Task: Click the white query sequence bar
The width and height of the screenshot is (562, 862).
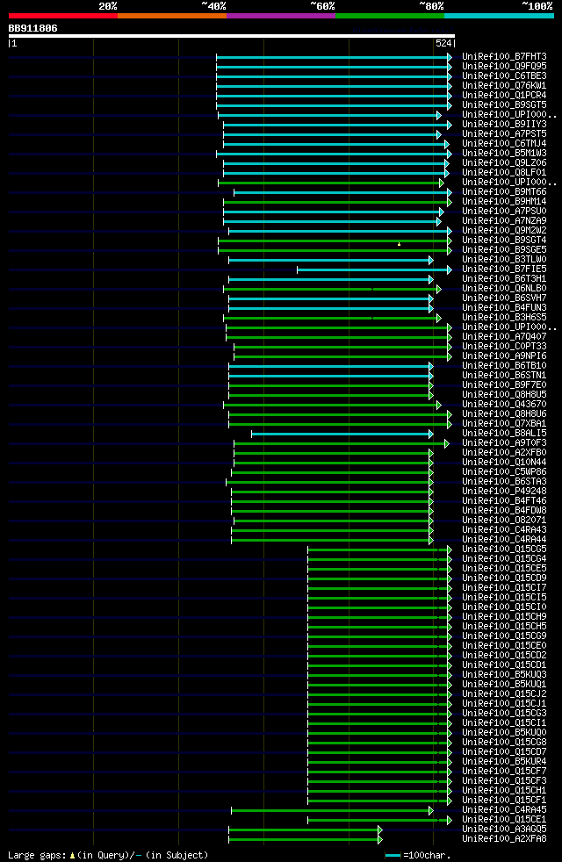Action: coord(232,36)
